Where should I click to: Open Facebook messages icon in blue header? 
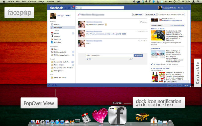point(69,8)
